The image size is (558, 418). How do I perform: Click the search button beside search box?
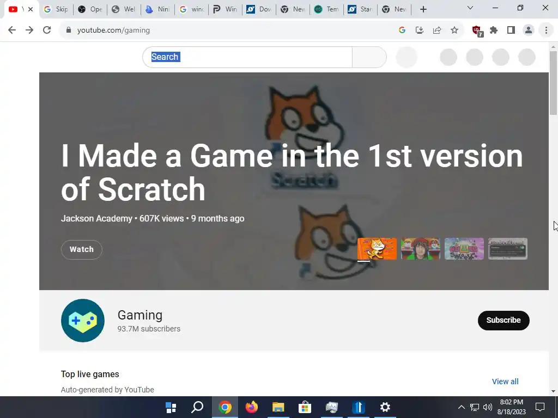tap(369, 57)
